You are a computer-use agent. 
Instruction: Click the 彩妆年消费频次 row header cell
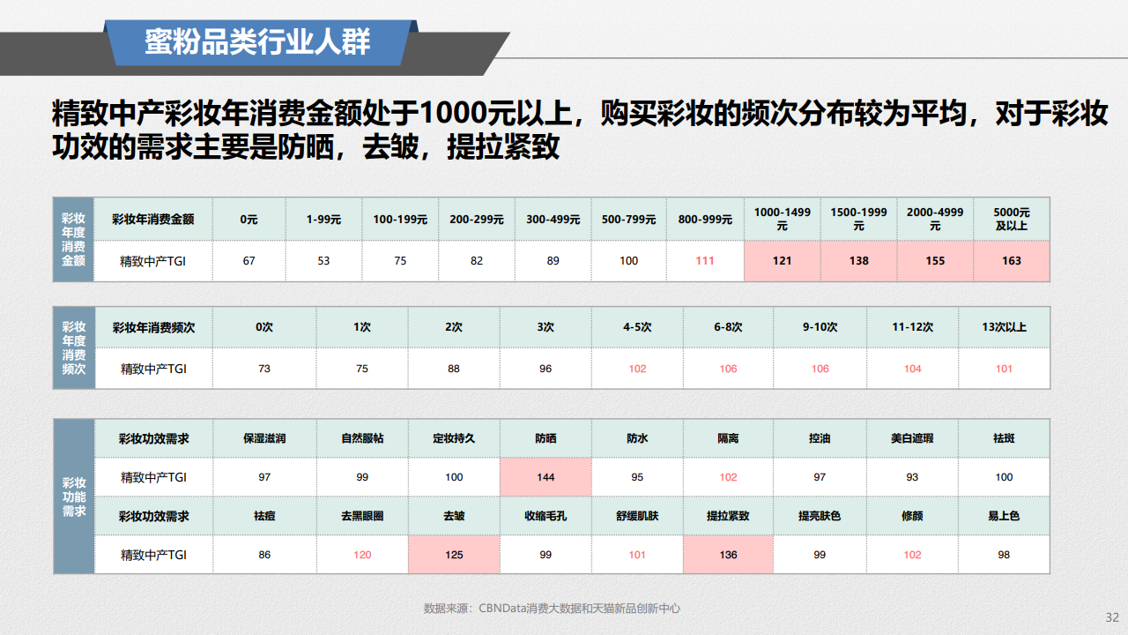(152, 327)
